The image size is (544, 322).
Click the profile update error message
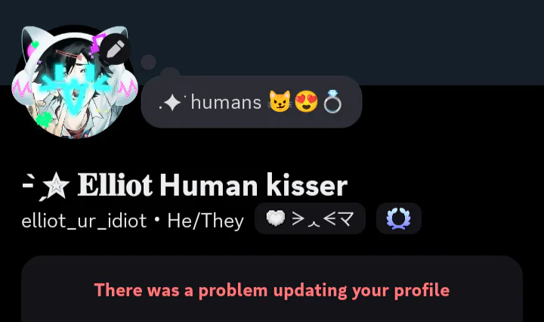pos(272,290)
